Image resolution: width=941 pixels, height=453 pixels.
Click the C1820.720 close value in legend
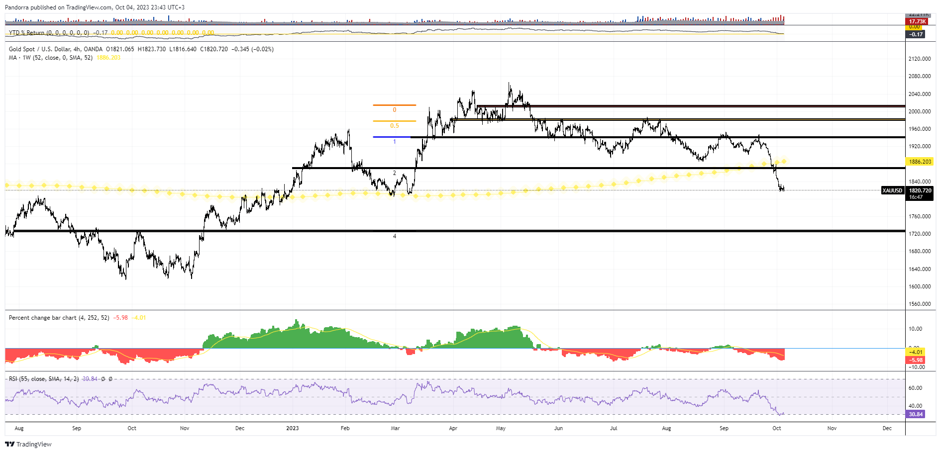point(214,49)
